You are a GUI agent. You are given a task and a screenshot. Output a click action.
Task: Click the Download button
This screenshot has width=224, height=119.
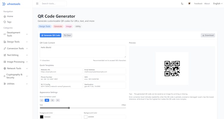pos(208,35)
